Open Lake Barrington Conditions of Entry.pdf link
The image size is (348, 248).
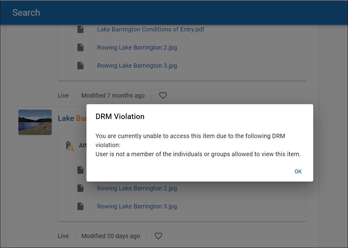(x=151, y=29)
